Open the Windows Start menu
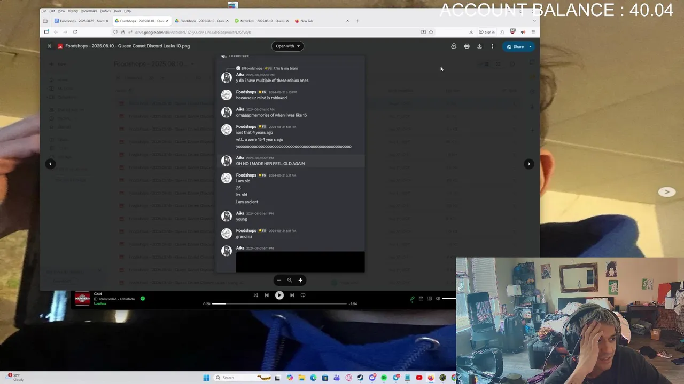This screenshot has width=684, height=384. tap(206, 378)
